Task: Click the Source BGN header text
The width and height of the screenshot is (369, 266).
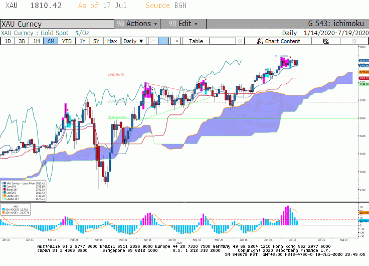Action: click(166, 6)
